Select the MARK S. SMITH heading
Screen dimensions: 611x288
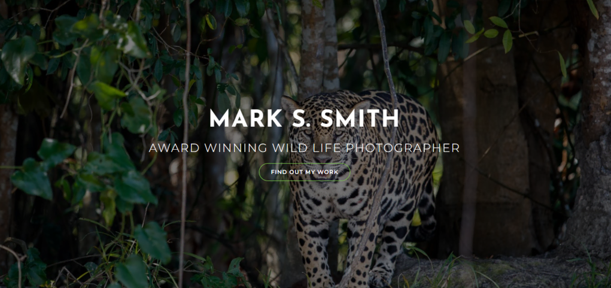click(305, 119)
